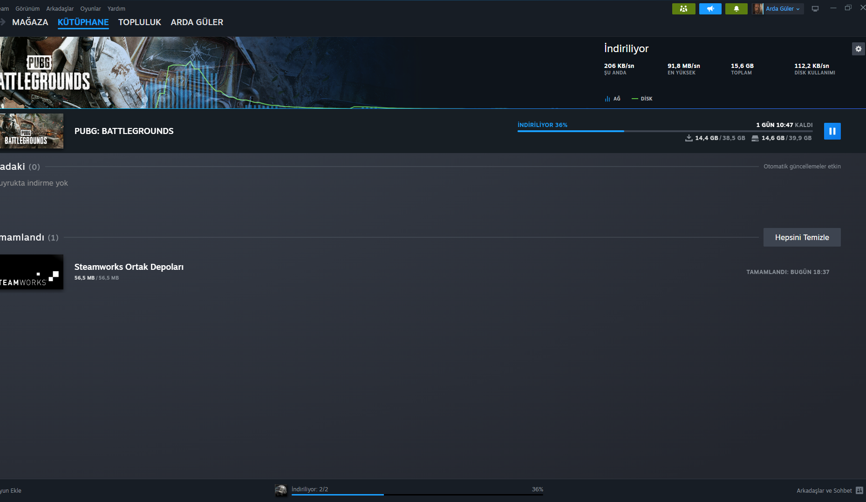Switch to Big Picture mode monitor icon

815,9
